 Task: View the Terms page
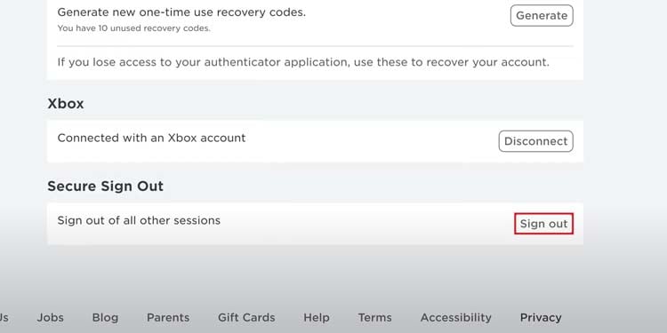tap(374, 318)
